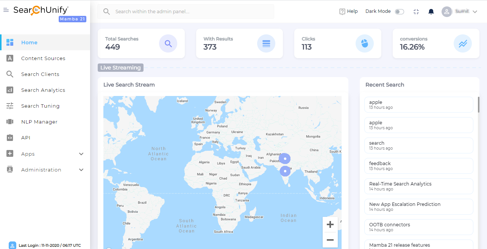Click the fullscreen collapse icon in the header
487x249 pixels.
416,12
